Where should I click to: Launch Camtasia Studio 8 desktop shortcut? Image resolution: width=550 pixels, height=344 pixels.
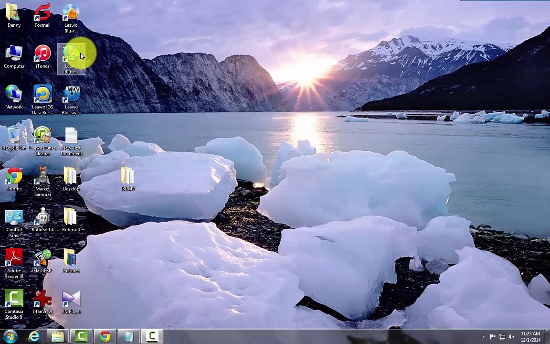(14, 304)
